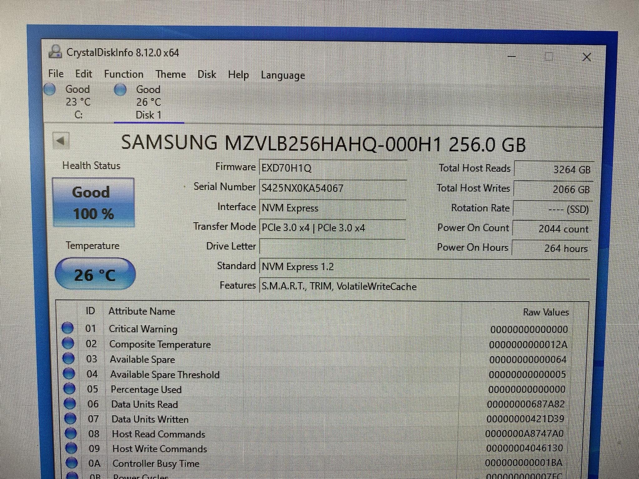The height and width of the screenshot is (479, 639).
Task: Click the C: drive health status circle
Action: point(50,89)
